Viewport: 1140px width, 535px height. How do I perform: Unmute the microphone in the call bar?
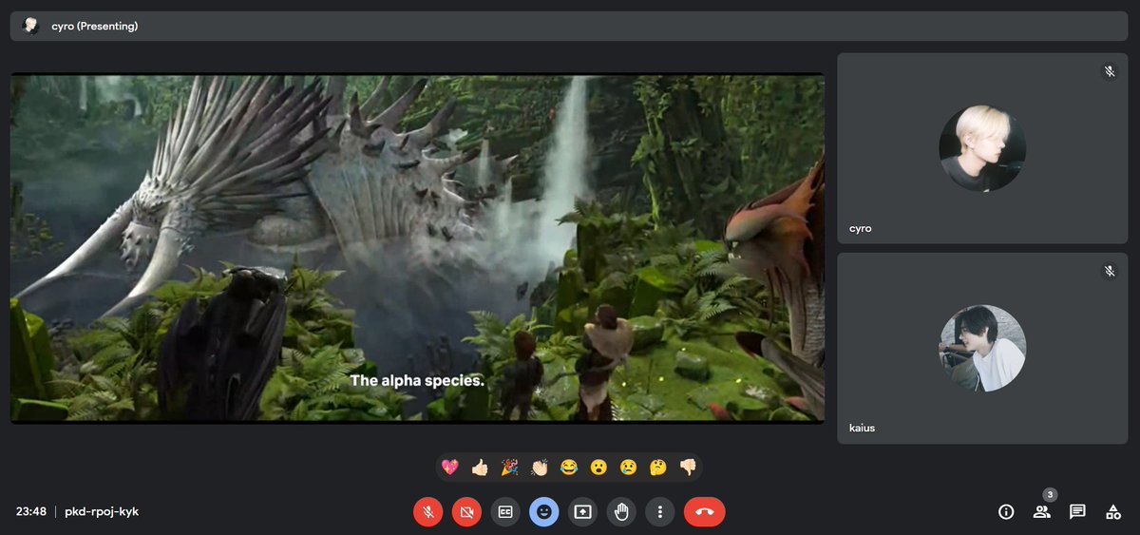pyautogui.click(x=428, y=511)
